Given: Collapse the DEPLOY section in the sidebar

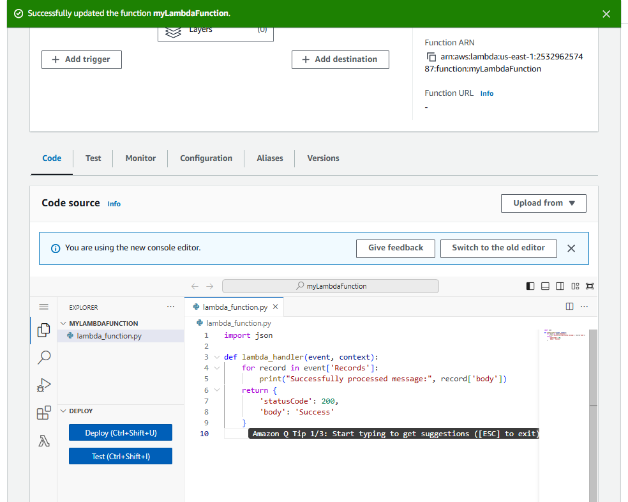Looking at the screenshot, I should pos(63,411).
